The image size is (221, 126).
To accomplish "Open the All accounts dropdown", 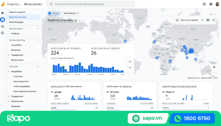I will click(x=33, y=4).
